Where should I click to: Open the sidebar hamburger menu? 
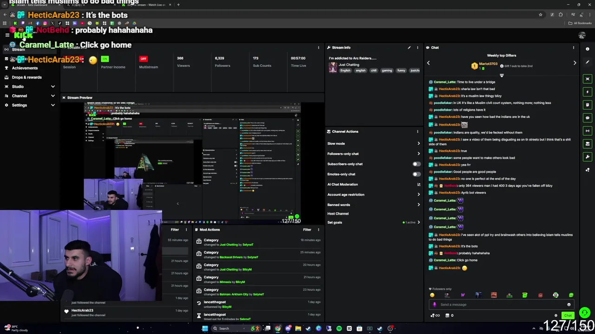(7, 35)
